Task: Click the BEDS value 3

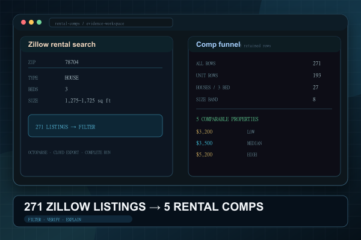Action: (x=66, y=89)
